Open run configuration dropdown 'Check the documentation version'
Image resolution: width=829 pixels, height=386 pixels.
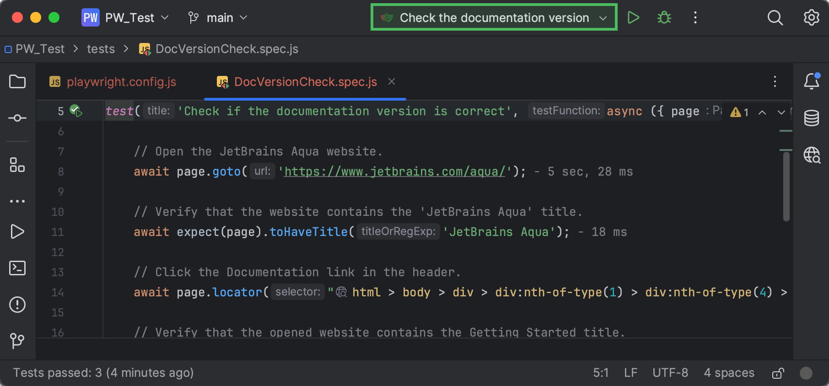point(494,18)
